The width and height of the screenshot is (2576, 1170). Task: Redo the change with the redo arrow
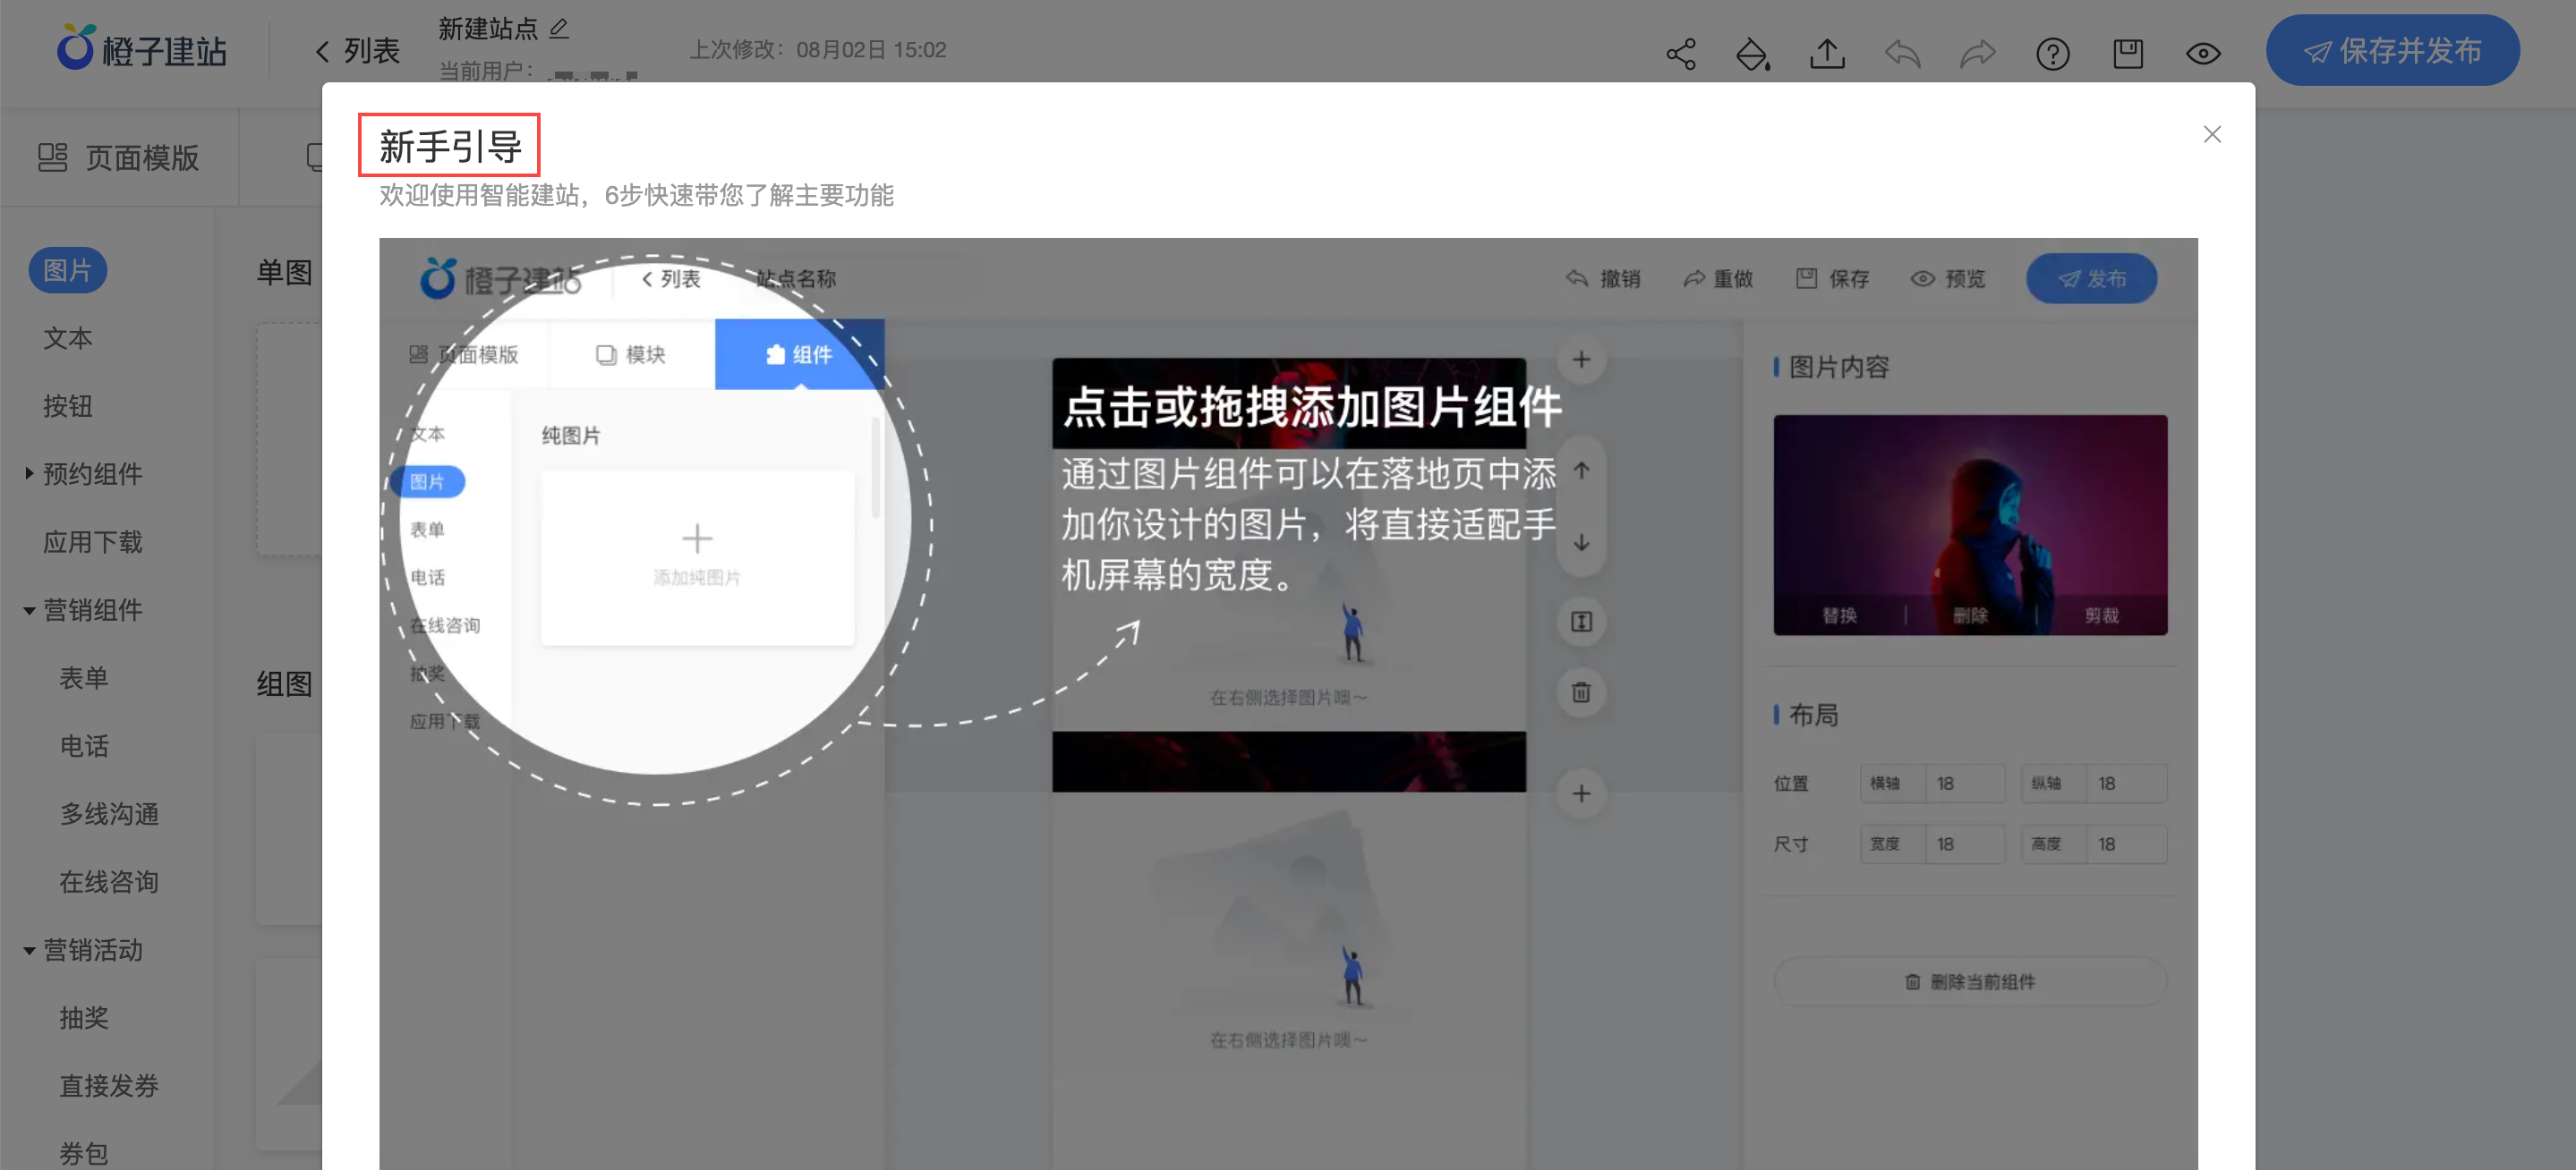pyautogui.click(x=1977, y=54)
